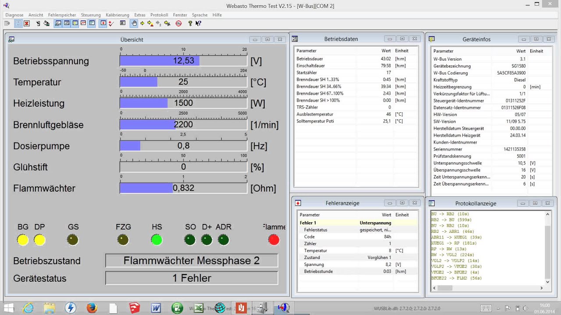The image size is (561, 315).
Task: Open Firefox from the taskbar
Action: (92, 308)
